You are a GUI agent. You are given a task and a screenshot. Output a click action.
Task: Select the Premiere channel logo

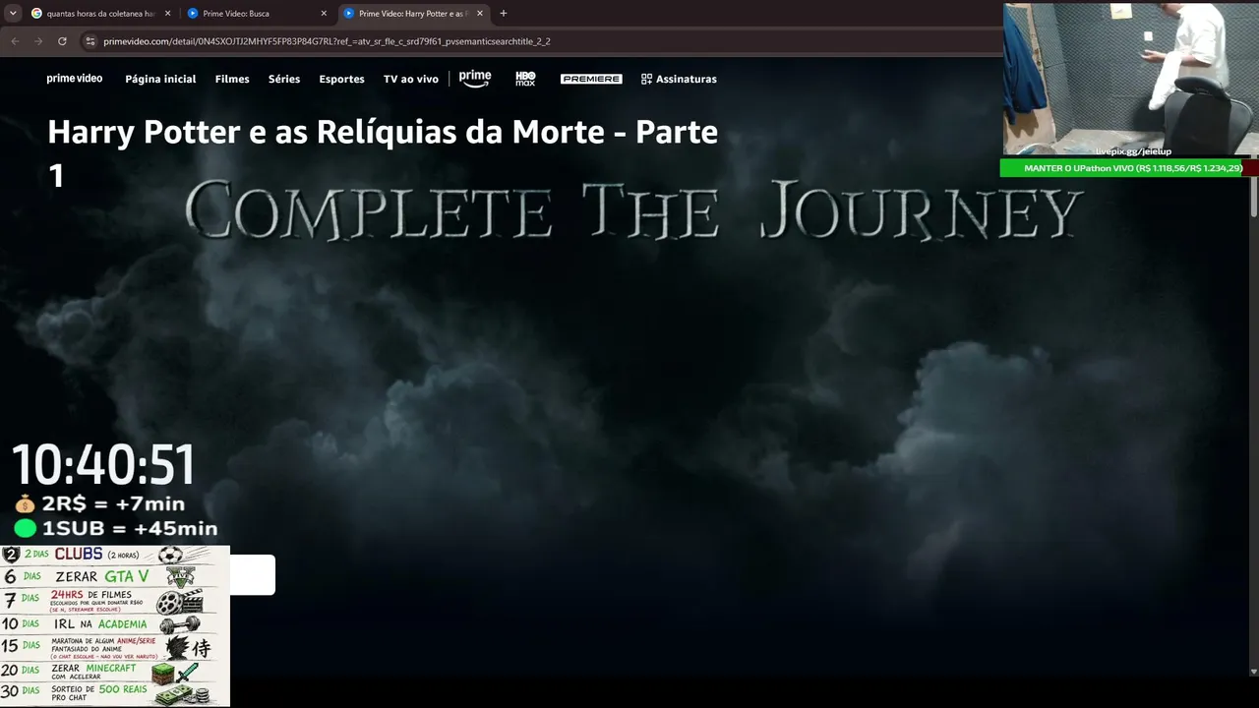pyautogui.click(x=591, y=79)
